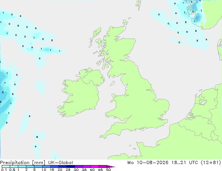Select the 30–35 mm purple legend swatch
This screenshot has width=222, height=171.
(79, 166)
